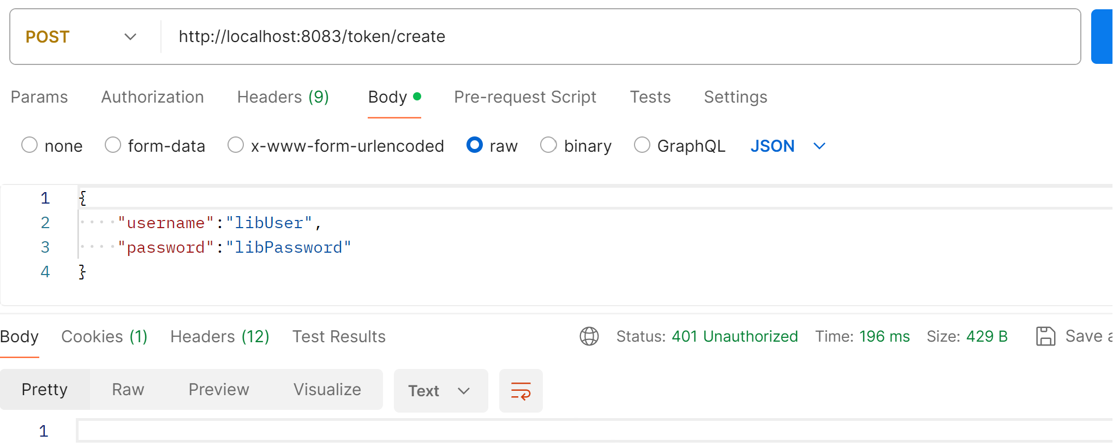Open the Authorization tab

coord(152,97)
